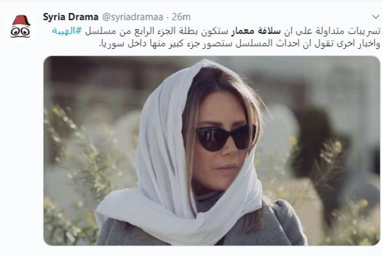Open the #الهيبة hashtag
The width and height of the screenshot is (382, 256).
click(67, 31)
